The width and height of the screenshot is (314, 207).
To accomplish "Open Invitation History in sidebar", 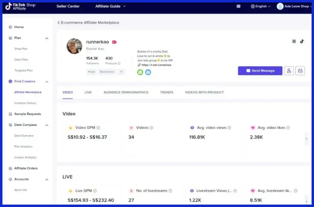I will pos(25,103).
